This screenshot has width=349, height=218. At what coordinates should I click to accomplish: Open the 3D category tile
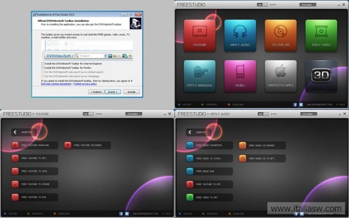pos(321,76)
